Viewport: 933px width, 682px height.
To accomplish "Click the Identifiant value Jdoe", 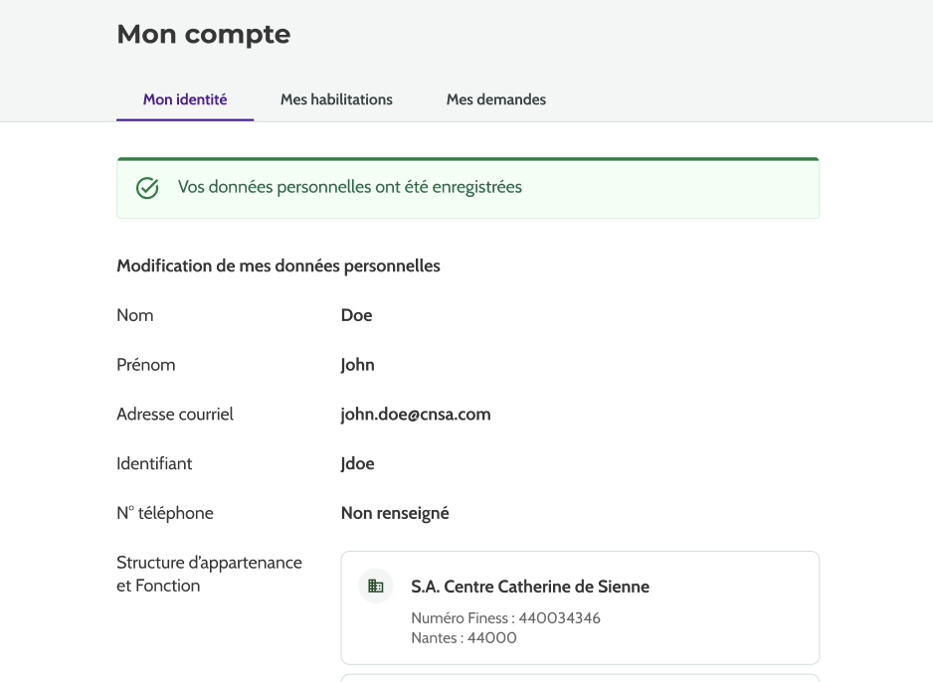I will [x=357, y=463].
